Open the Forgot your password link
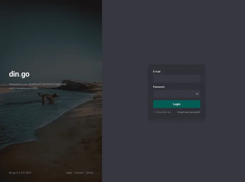The width and height of the screenshot is (245, 182). click(x=189, y=112)
